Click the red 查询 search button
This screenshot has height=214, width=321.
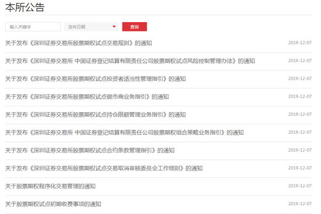click(134, 27)
